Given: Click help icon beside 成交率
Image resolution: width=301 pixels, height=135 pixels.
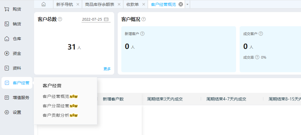Looking at the screenshot, I should pos(257,57).
